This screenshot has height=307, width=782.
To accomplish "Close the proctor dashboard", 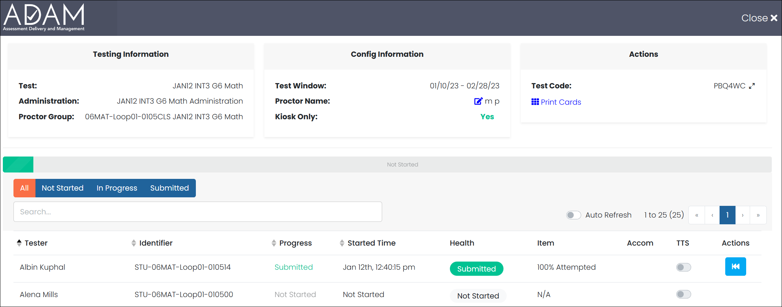I will point(759,18).
